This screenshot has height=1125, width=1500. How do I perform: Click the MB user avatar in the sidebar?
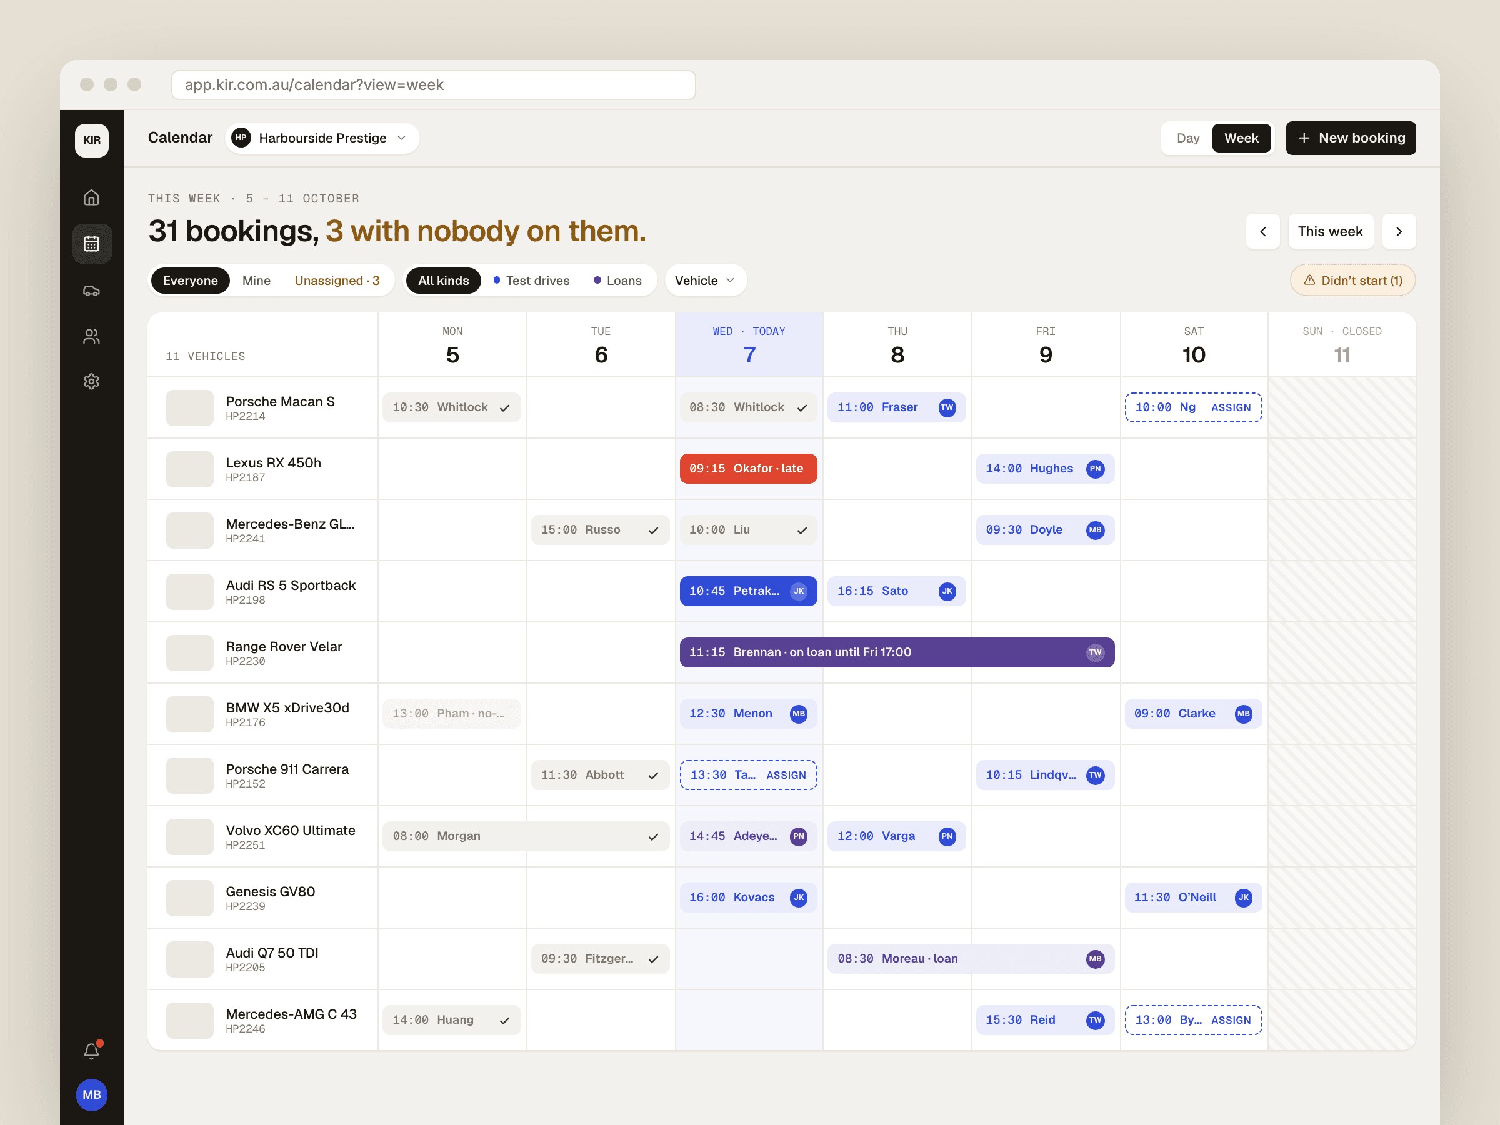pyautogui.click(x=91, y=1094)
